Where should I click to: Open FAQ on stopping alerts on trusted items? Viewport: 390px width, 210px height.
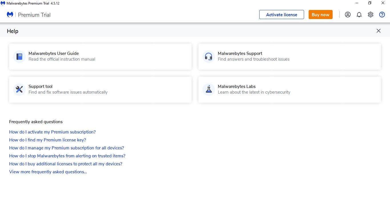67,156
